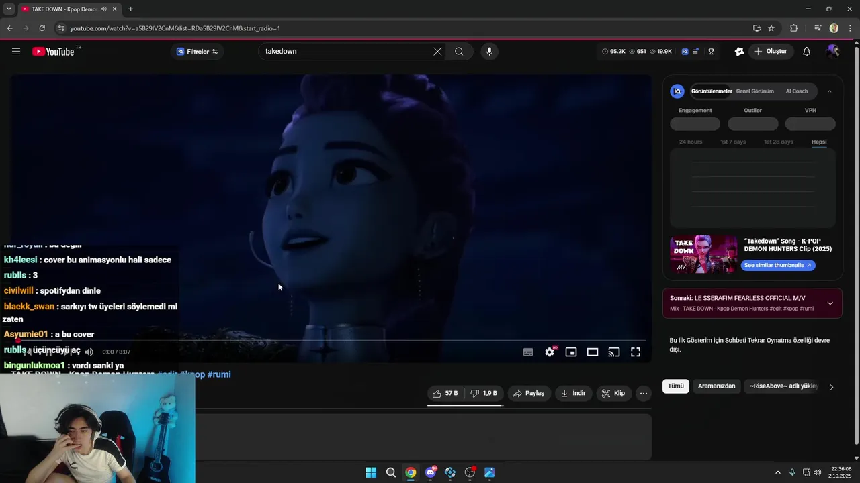Open the sparkle AI assistant icon
Screen dimensions: 860x483
739,52
